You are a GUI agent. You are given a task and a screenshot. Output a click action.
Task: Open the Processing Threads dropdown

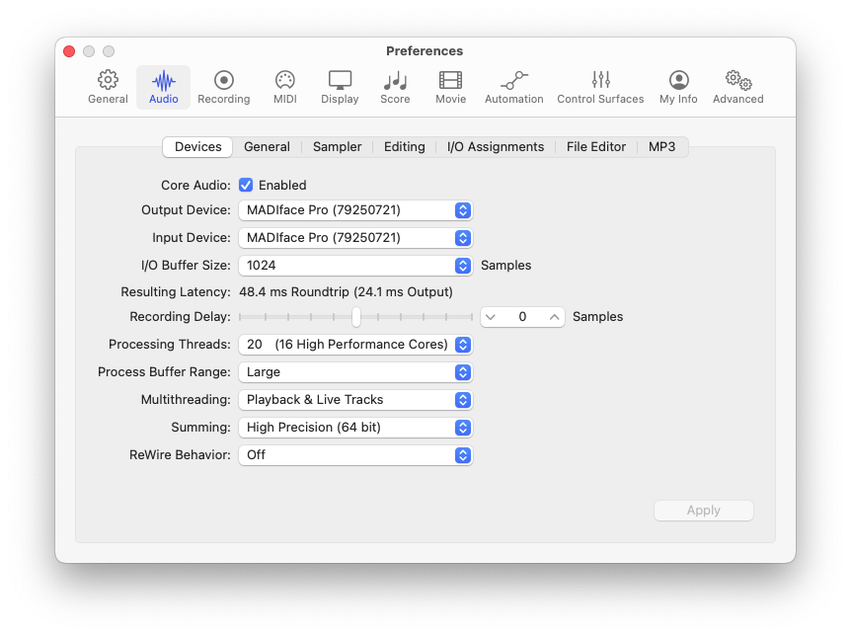[x=355, y=345]
